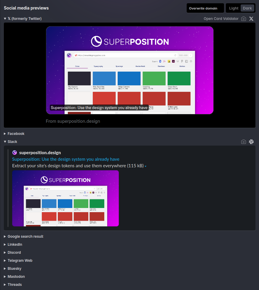Viewport: 259px width, 290px height.
Task: Click the X card preview image
Action: coord(130,70)
